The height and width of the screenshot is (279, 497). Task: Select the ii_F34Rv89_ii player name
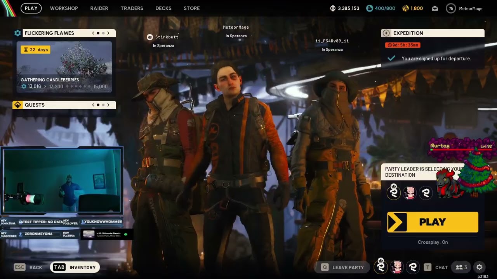(x=332, y=41)
